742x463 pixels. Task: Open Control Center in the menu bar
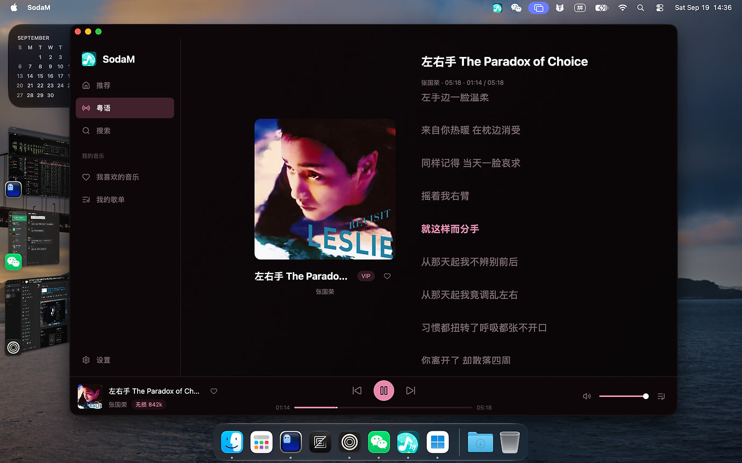coord(660,8)
